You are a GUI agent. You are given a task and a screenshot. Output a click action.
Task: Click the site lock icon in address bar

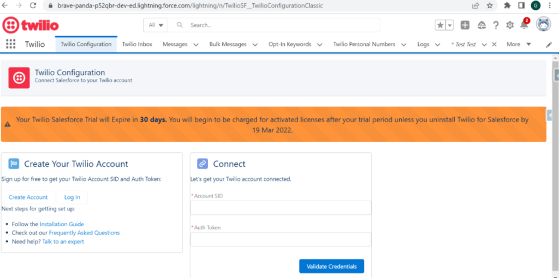coord(50,5)
